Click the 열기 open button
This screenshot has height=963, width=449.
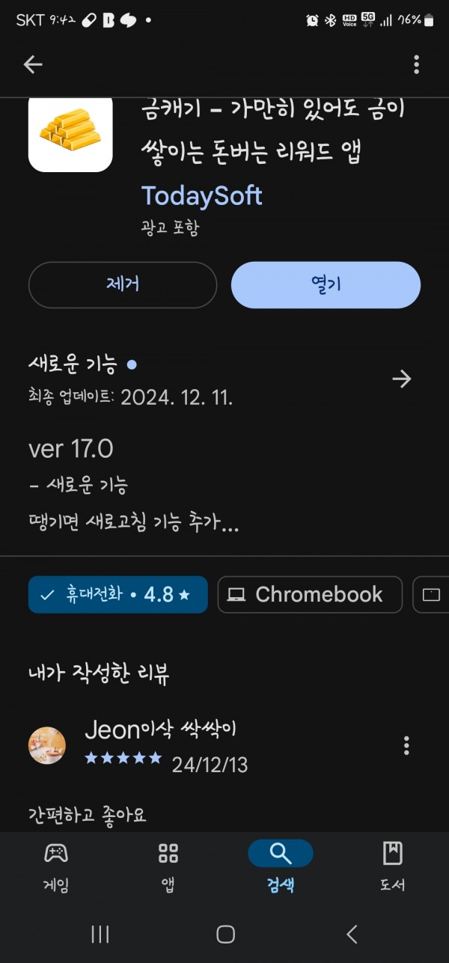[326, 285]
